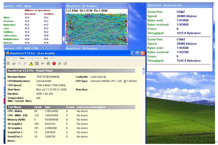Click the running figure toolbar icon

click(x=65, y=64)
